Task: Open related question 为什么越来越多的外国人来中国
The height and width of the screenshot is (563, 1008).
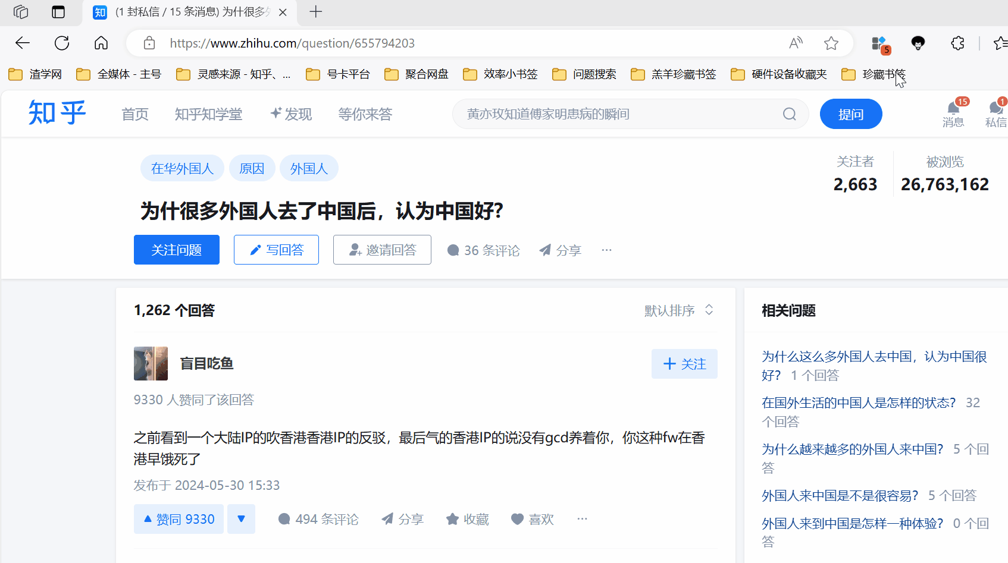Action: pyautogui.click(x=852, y=449)
